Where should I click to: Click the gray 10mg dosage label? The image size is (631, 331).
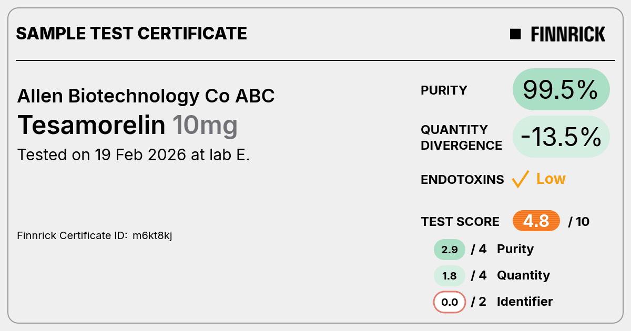tap(205, 126)
